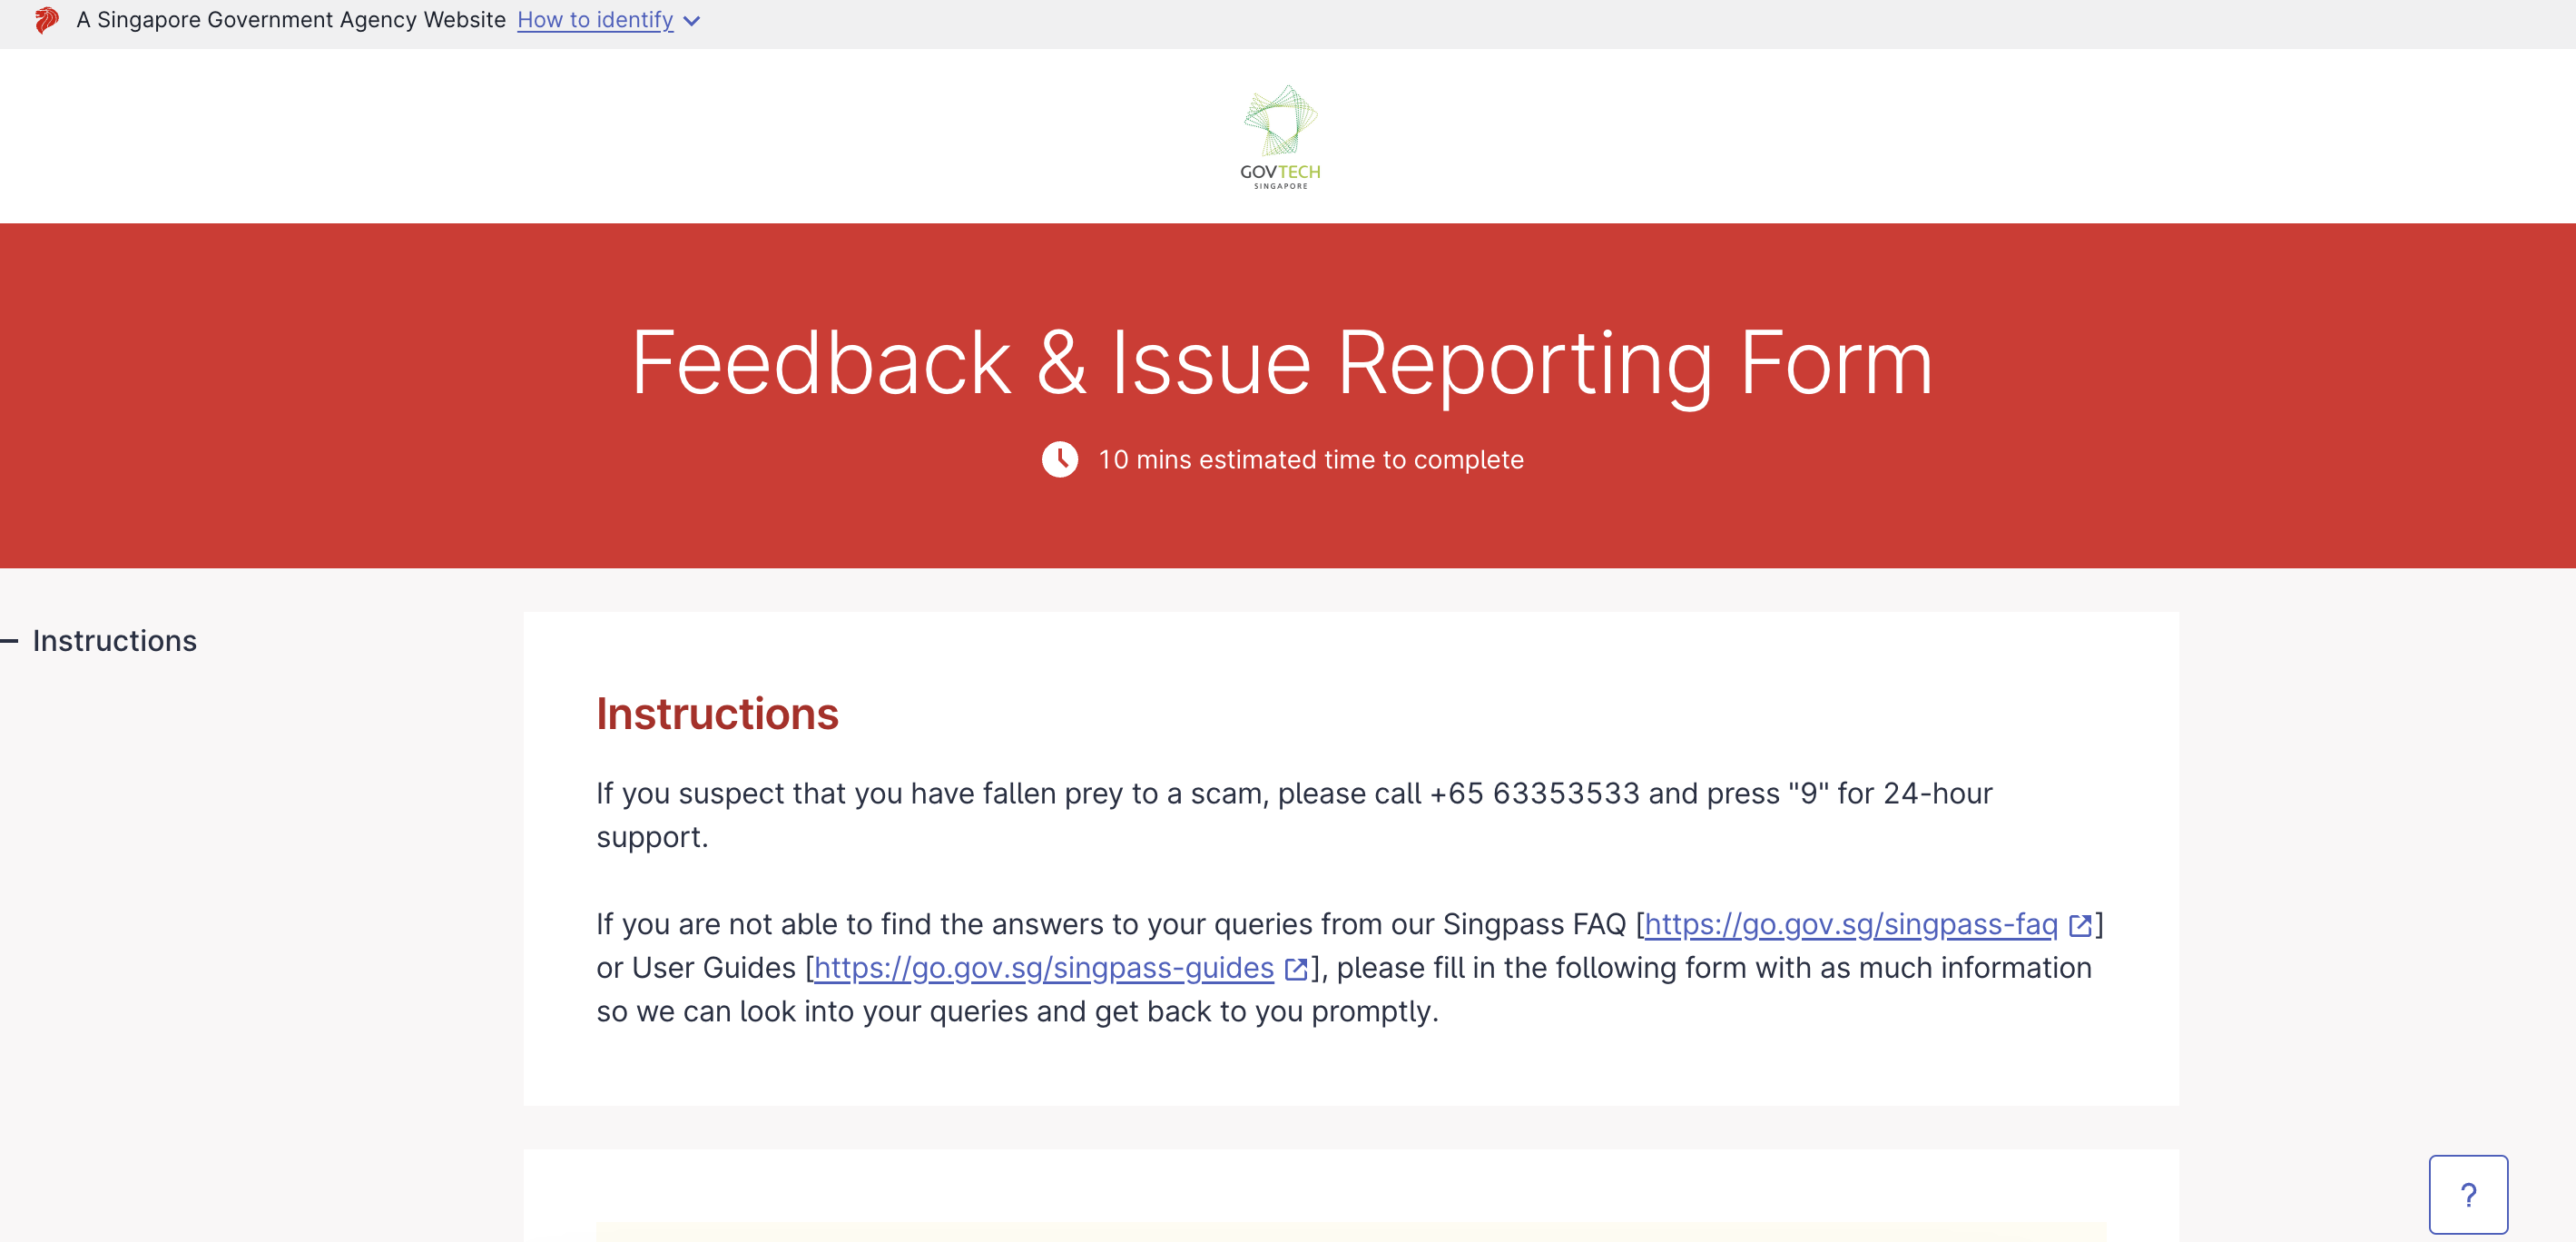
Task: Click the Singapore lion head crest icon
Action: (x=47, y=20)
